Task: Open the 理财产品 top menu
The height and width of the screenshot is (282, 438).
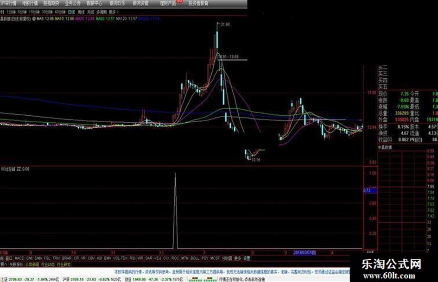Action: tap(168, 3)
